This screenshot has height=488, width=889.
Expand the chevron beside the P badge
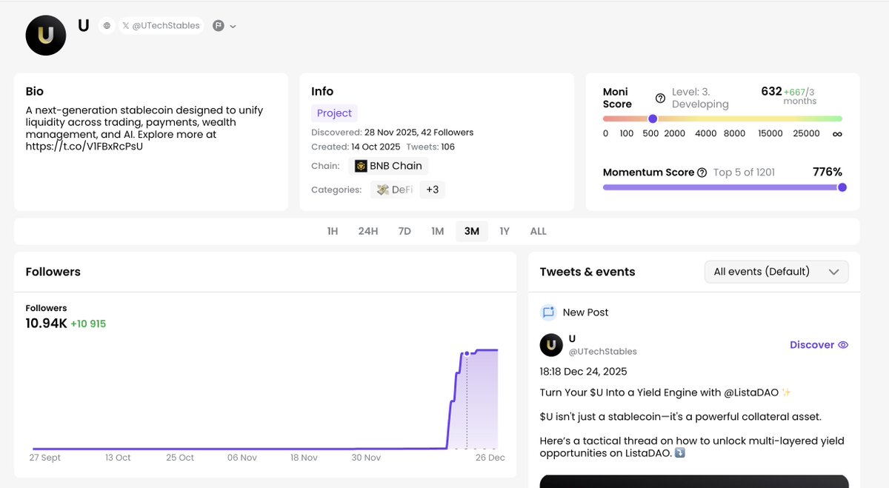tap(233, 26)
